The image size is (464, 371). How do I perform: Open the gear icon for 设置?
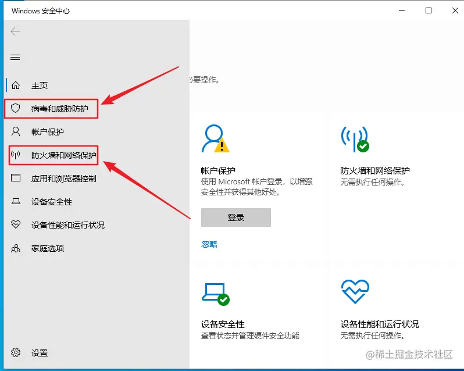point(16,352)
